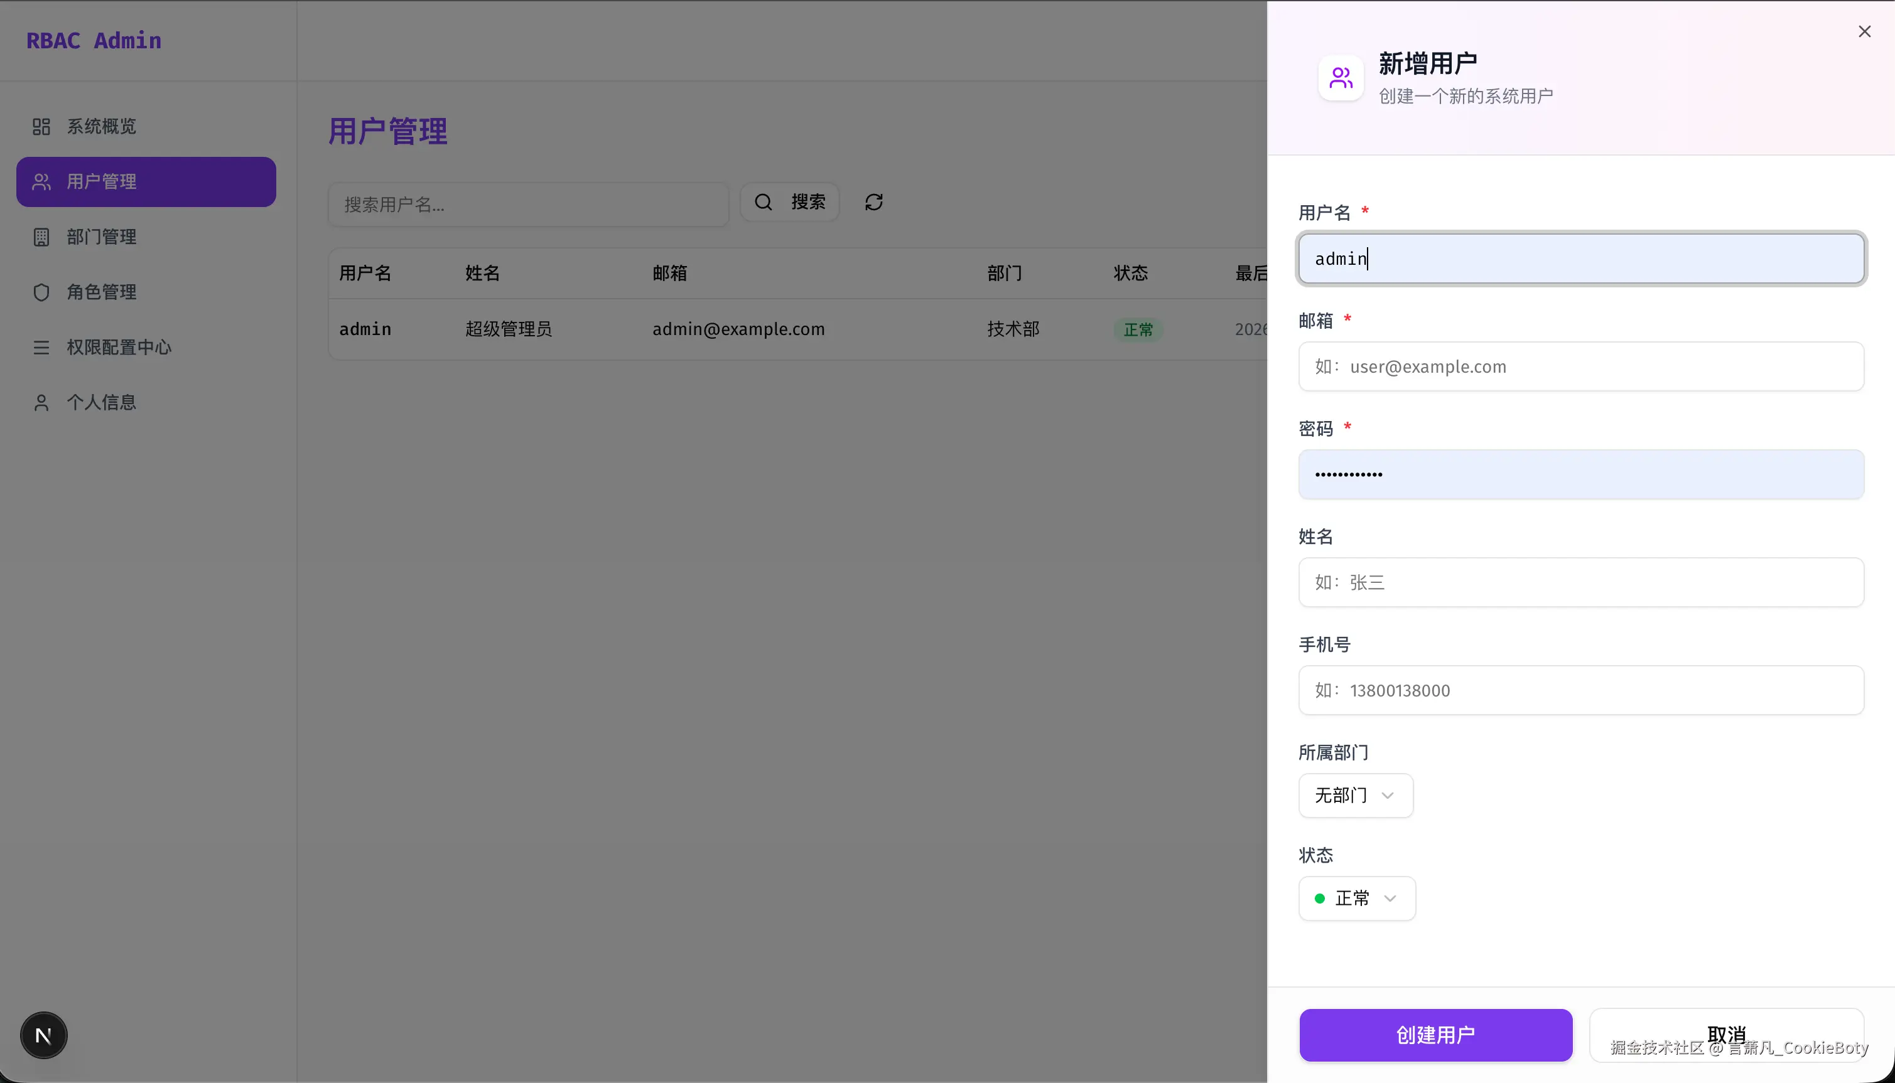
Task: Click the shield icon for 角色管理
Action: [x=41, y=292]
